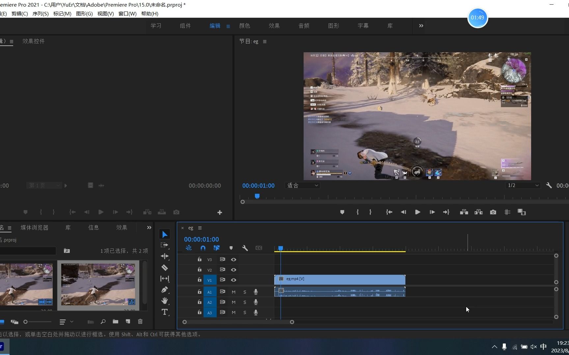Click new item icon in project panel
Image resolution: width=569 pixels, height=355 pixels.
[x=128, y=321]
